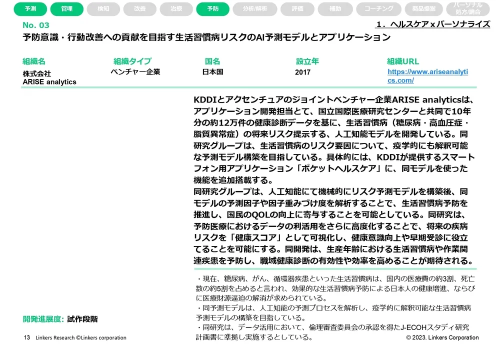Click the No. 03 label
The image size is (500, 346).
(35, 25)
